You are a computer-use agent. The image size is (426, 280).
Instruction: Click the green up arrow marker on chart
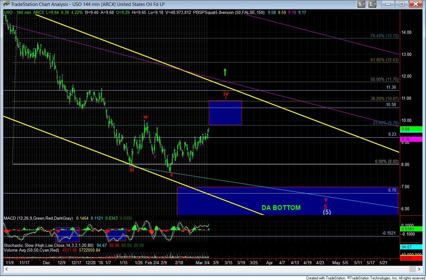pos(225,72)
